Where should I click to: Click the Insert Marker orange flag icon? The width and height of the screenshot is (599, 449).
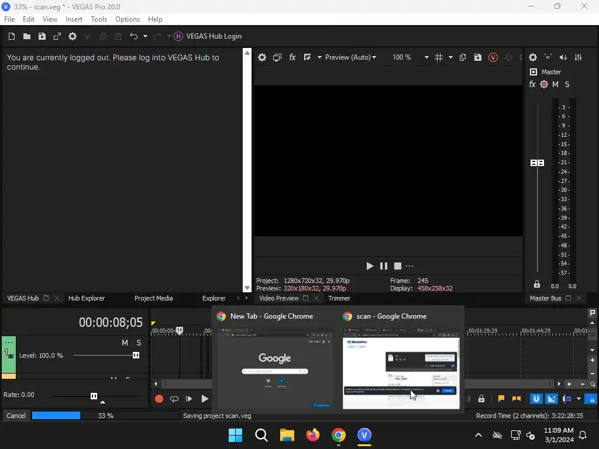(x=501, y=399)
